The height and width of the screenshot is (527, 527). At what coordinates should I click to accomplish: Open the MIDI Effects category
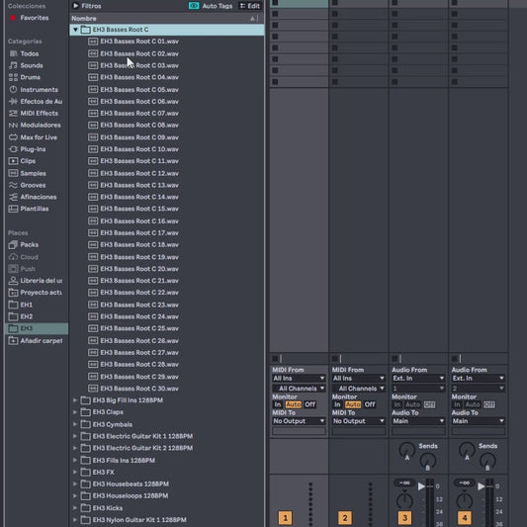click(34, 114)
